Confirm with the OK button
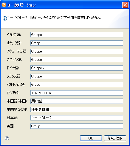The width and height of the screenshot is (130, 146). [91, 138]
